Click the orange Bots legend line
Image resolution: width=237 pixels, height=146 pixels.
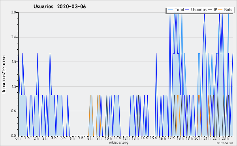220,9
